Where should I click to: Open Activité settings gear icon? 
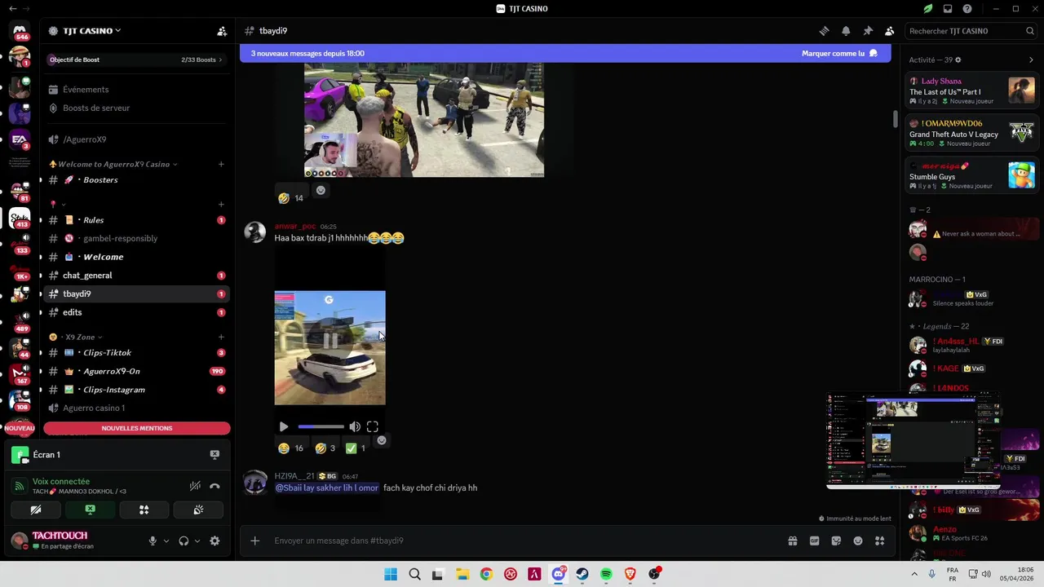(x=958, y=60)
